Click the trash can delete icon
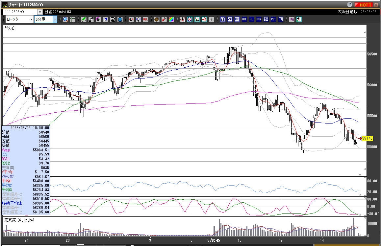The image size is (381, 246). [120, 19]
